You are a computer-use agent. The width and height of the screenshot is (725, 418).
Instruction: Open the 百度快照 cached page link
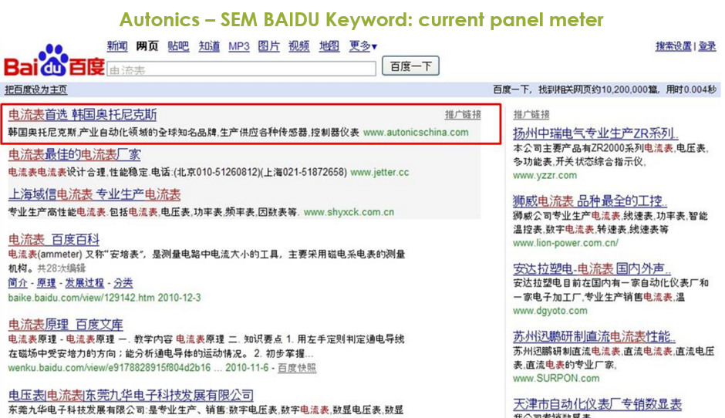297,368
